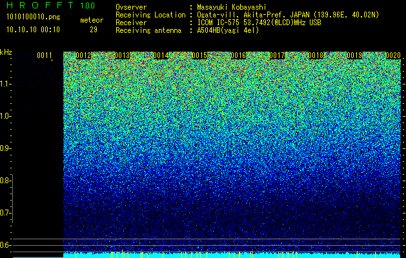Click the 0020 minute marker
The height and width of the screenshot is (258, 406).
tap(393, 55)
